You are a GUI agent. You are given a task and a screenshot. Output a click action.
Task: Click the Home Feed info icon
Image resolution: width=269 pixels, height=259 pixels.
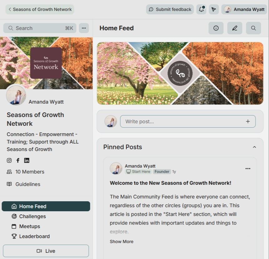click(x=216, y=28)
